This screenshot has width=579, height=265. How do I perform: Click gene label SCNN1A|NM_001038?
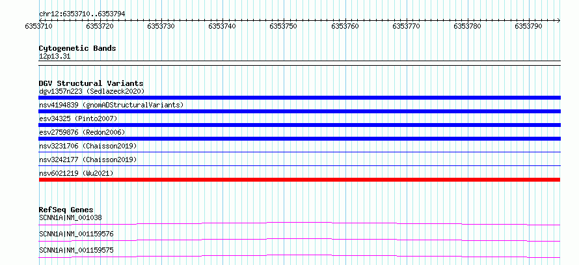(70, 217)
